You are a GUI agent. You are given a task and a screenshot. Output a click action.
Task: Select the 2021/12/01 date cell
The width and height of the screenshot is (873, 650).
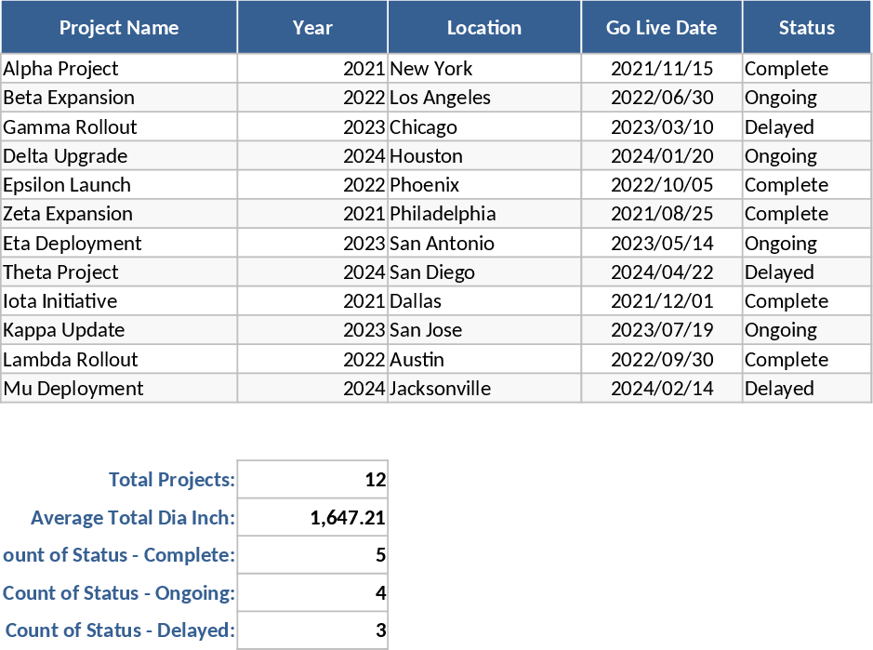[x=662, y=301]
